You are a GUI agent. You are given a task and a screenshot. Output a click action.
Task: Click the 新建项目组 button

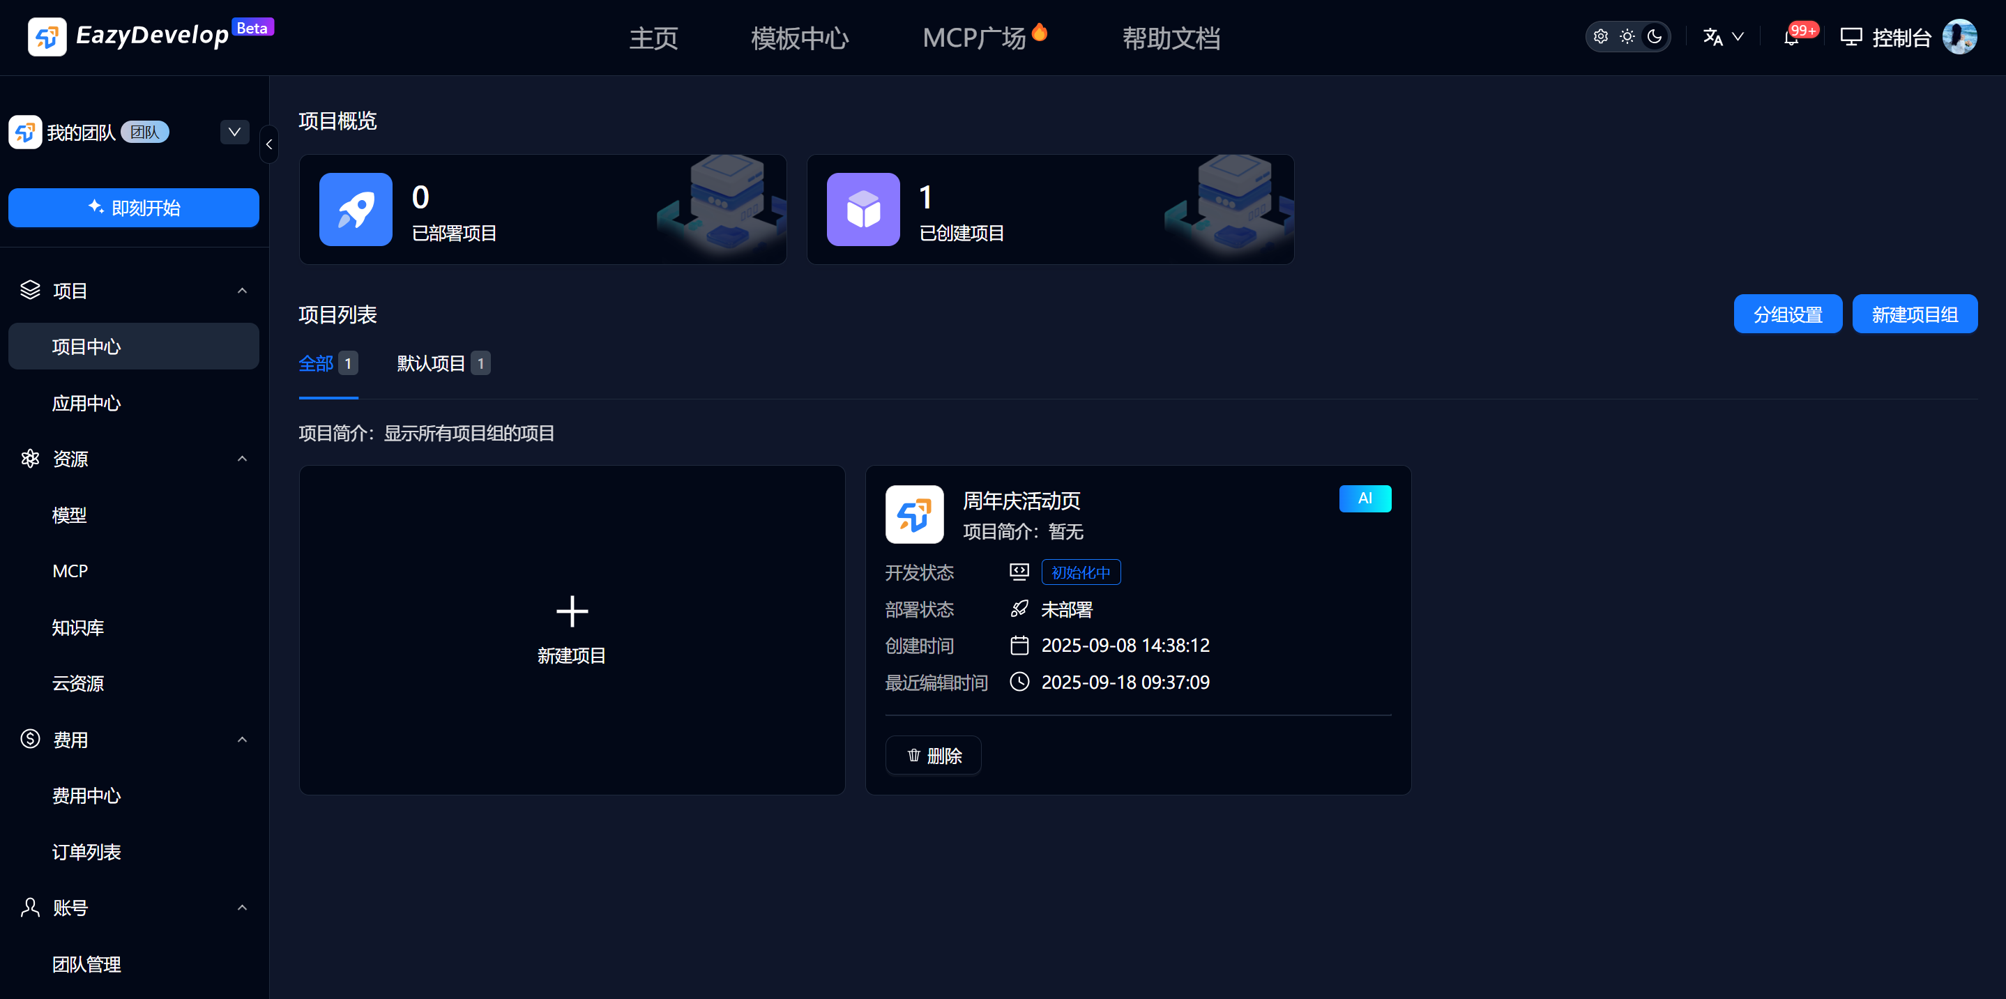click(x=1914, y=314)
